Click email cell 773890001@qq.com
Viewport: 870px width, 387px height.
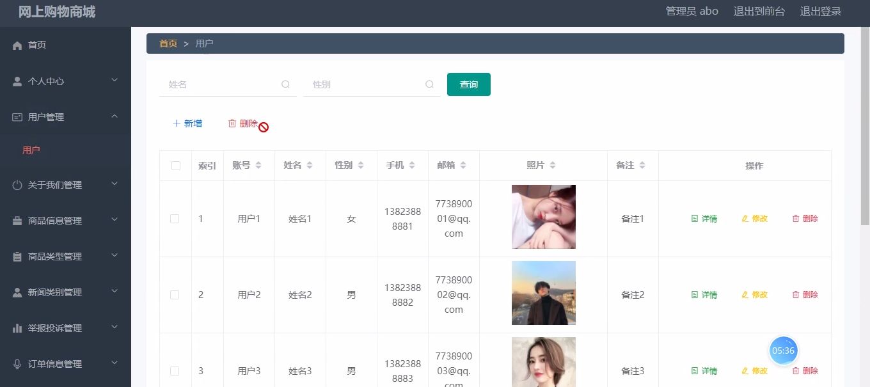pos(454,219)
